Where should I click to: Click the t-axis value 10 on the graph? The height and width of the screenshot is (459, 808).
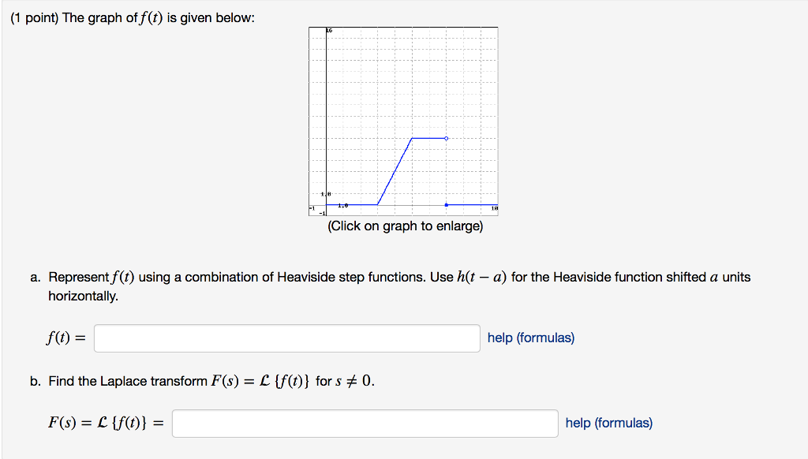[x=494, y=207]
